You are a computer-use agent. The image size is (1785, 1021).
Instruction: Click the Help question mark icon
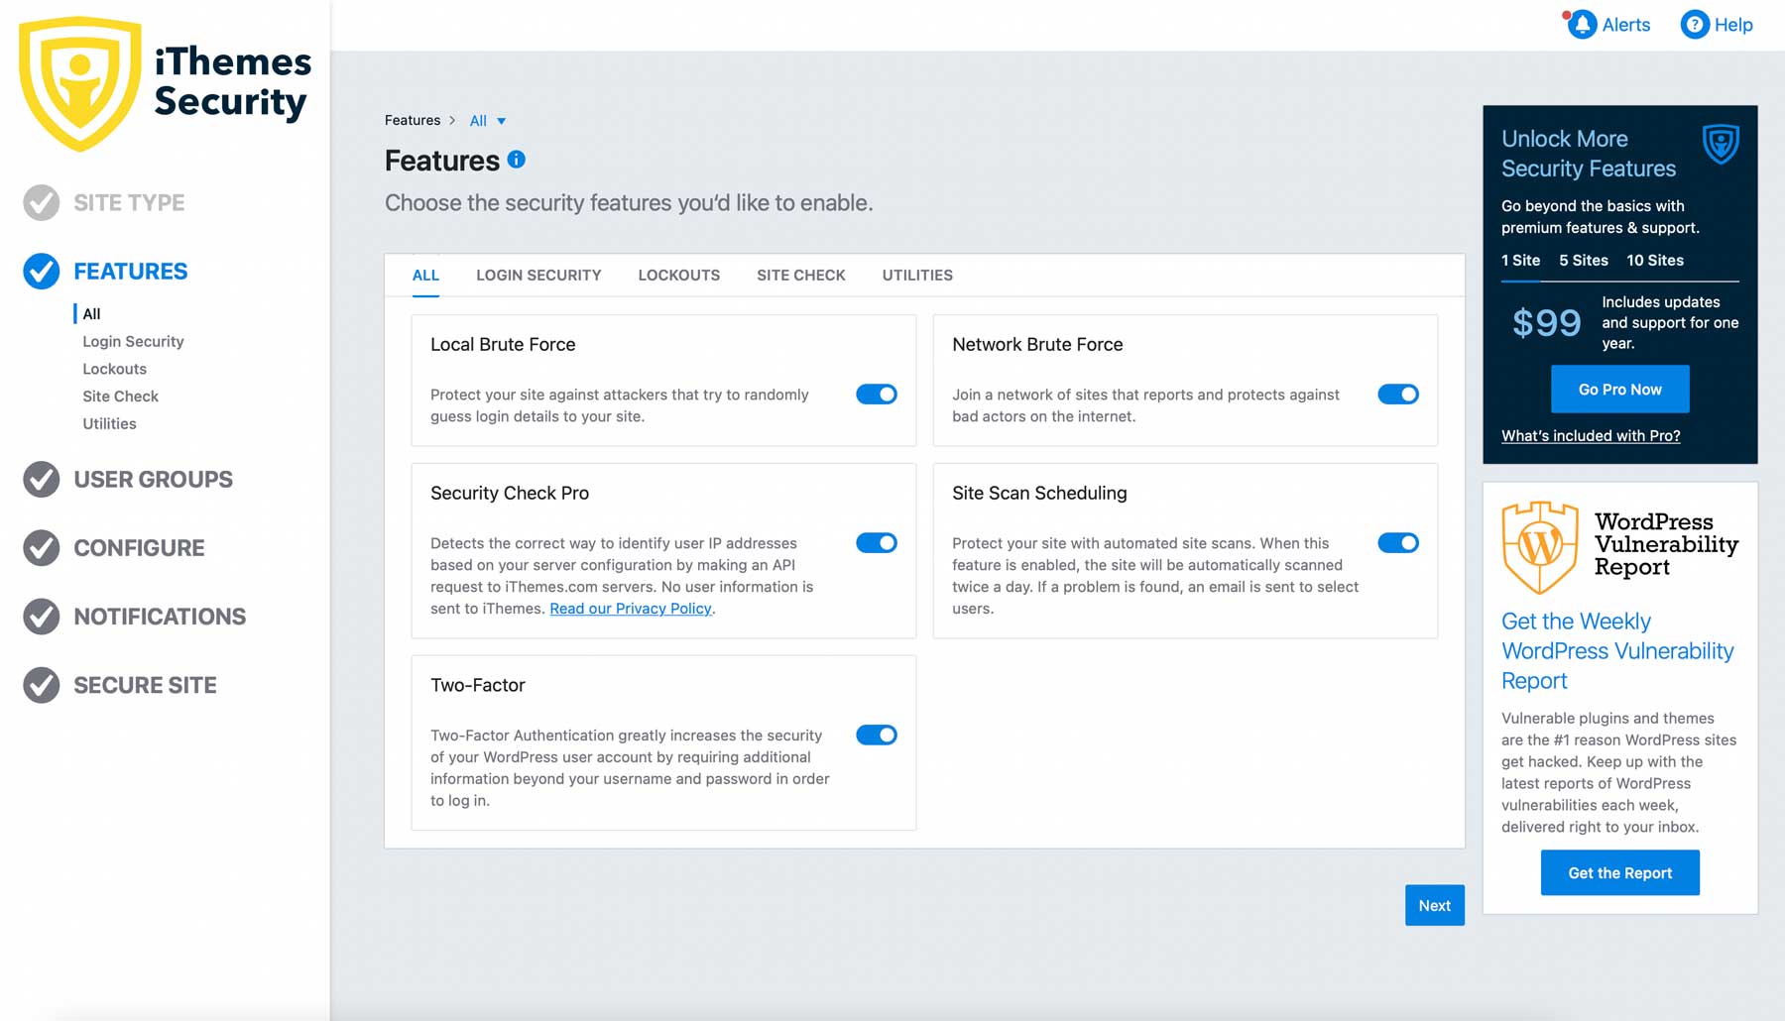[x=1694, y=25]
